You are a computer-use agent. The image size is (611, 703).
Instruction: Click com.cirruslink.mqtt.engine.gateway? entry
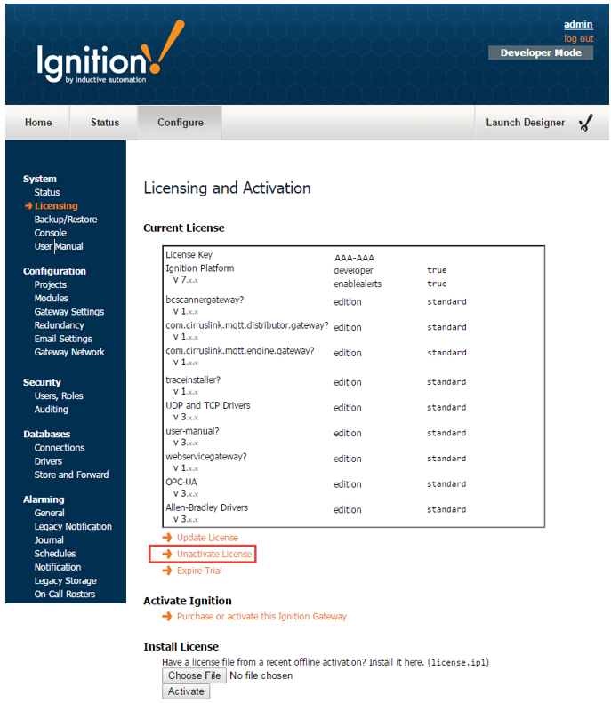click(x=240, y=350)
